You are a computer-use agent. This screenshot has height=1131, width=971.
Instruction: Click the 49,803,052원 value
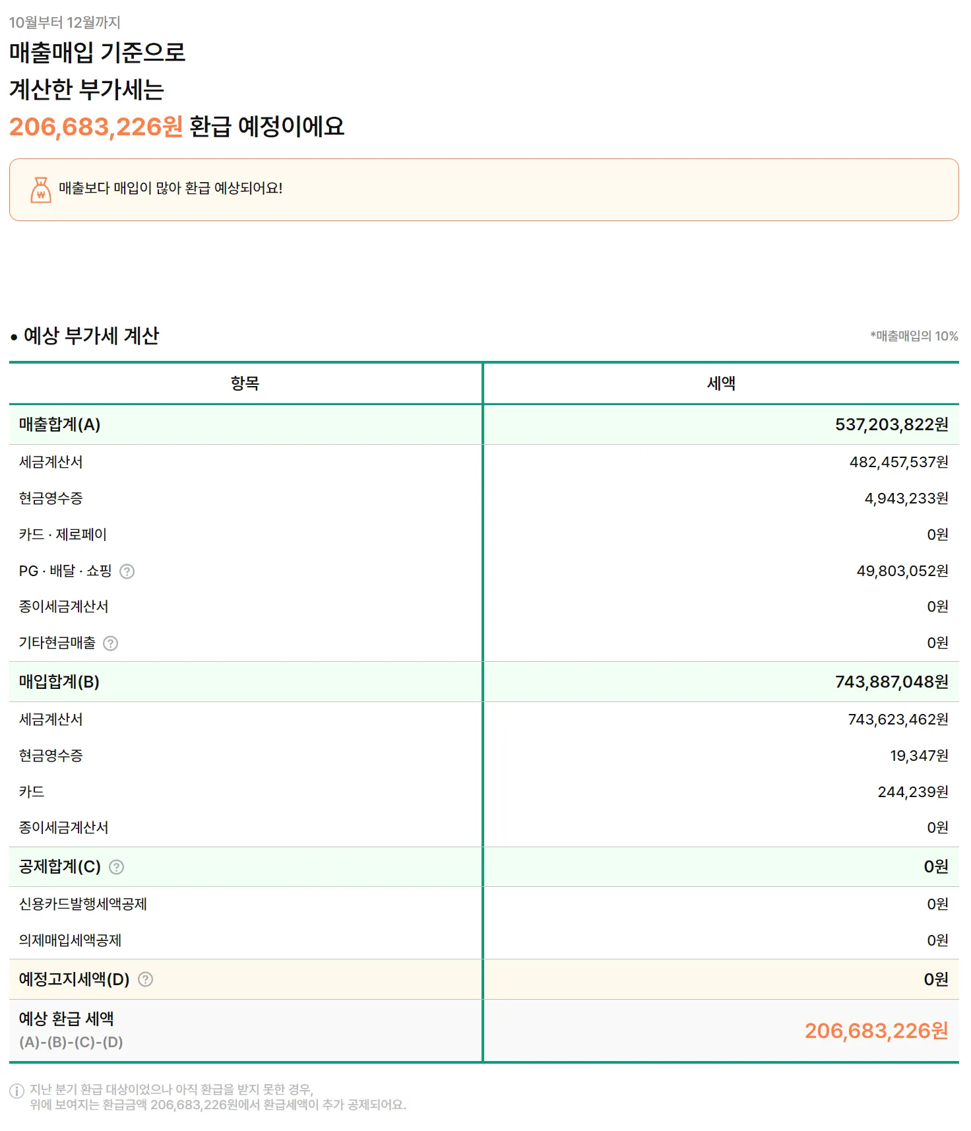[x=902, y=571]
